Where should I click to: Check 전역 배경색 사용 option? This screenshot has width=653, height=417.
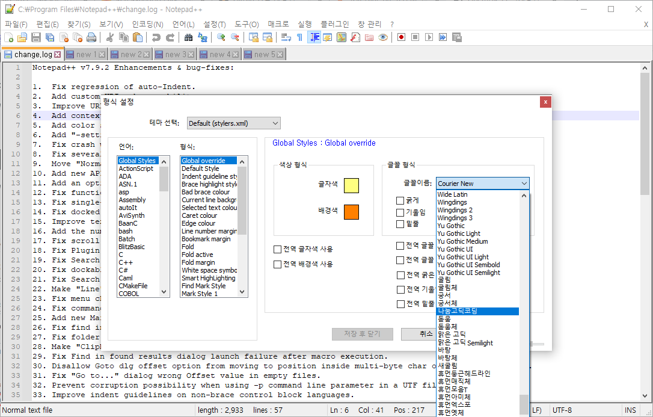point(277,265)
